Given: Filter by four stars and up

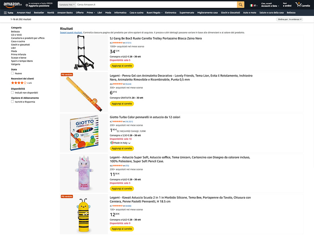Looking at the screenshot, I should (x=19, y=83).
